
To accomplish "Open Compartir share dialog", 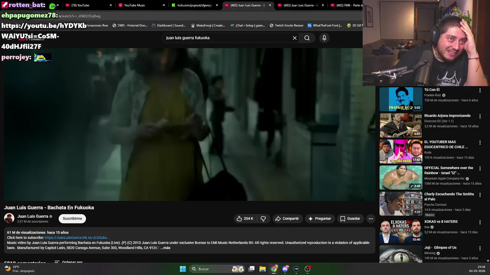I will pos(287,218).
